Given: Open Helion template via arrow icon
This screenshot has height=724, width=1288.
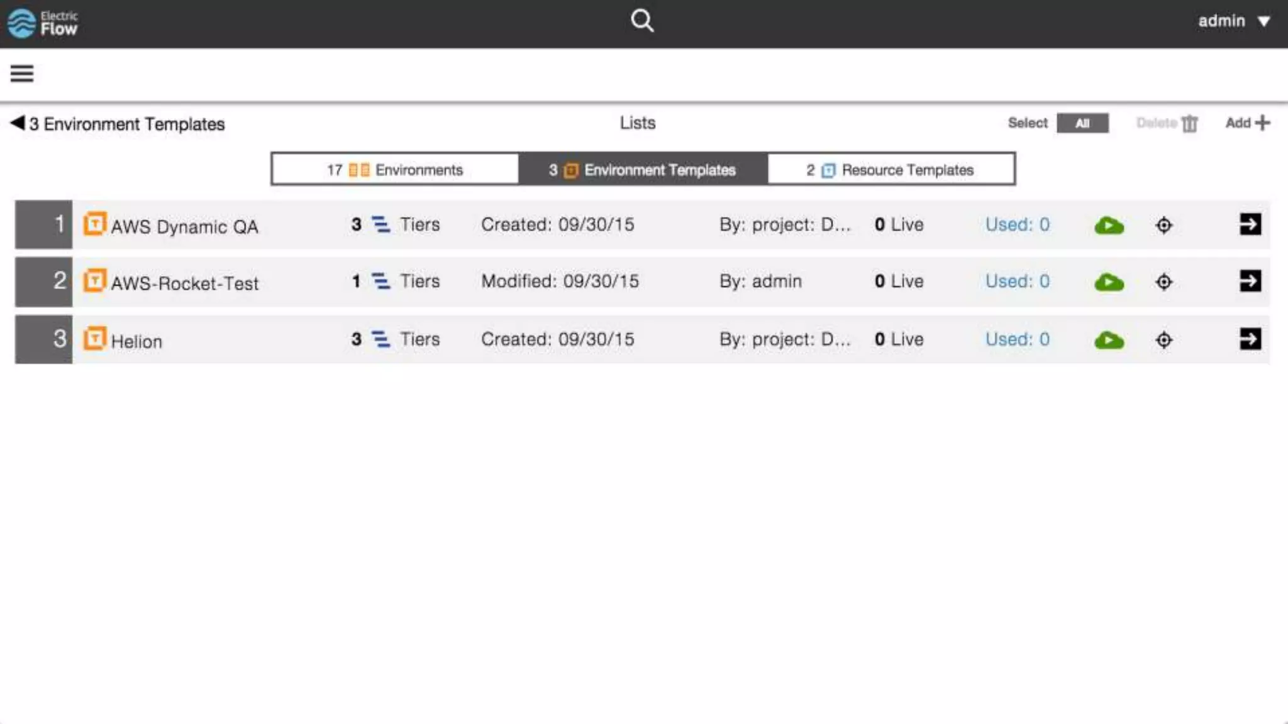Looking at the screenshot, I should 1250,339.
